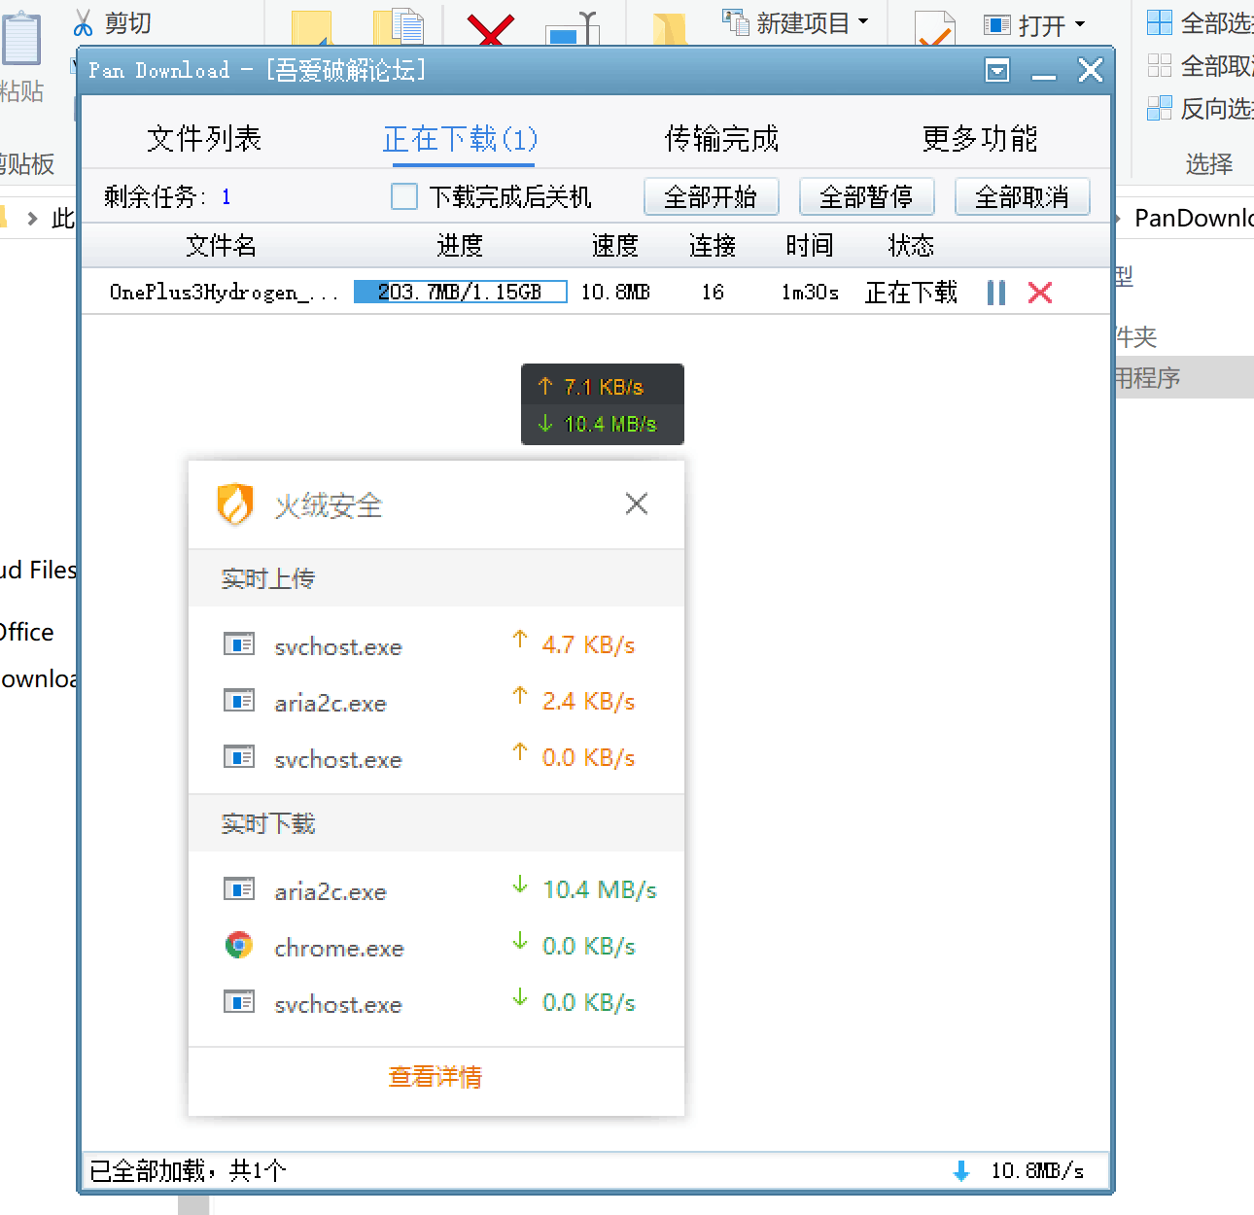Click the Explorer move-to folder icon
Viewport: 1254px width, 1215px height.
coord(312,29)
